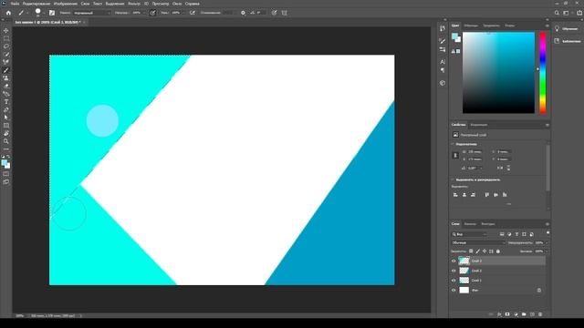Switch to the Коррекция tab

(x=478, y=125)
